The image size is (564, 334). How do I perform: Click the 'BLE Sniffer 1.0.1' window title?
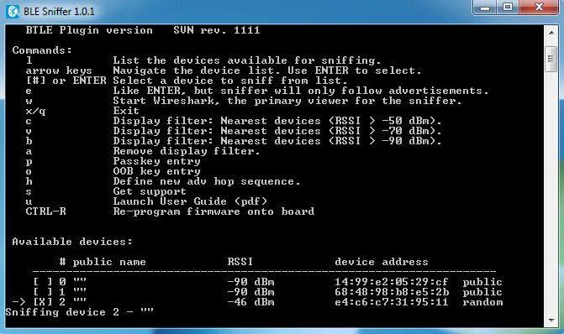(x=59, y=12)
